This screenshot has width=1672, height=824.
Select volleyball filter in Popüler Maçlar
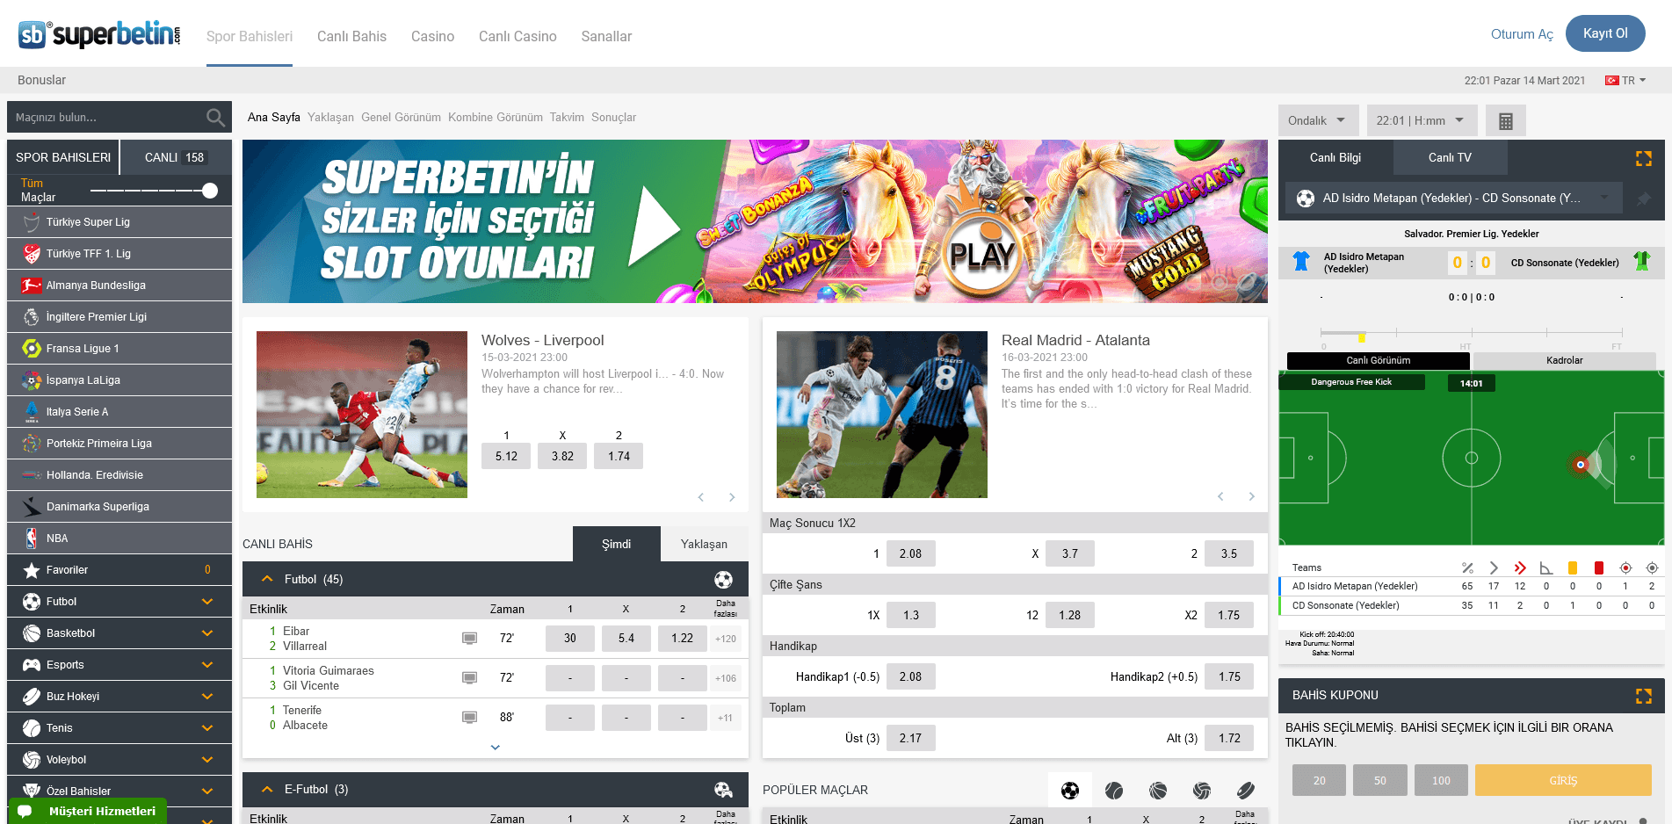click(x=1202, y=791)
